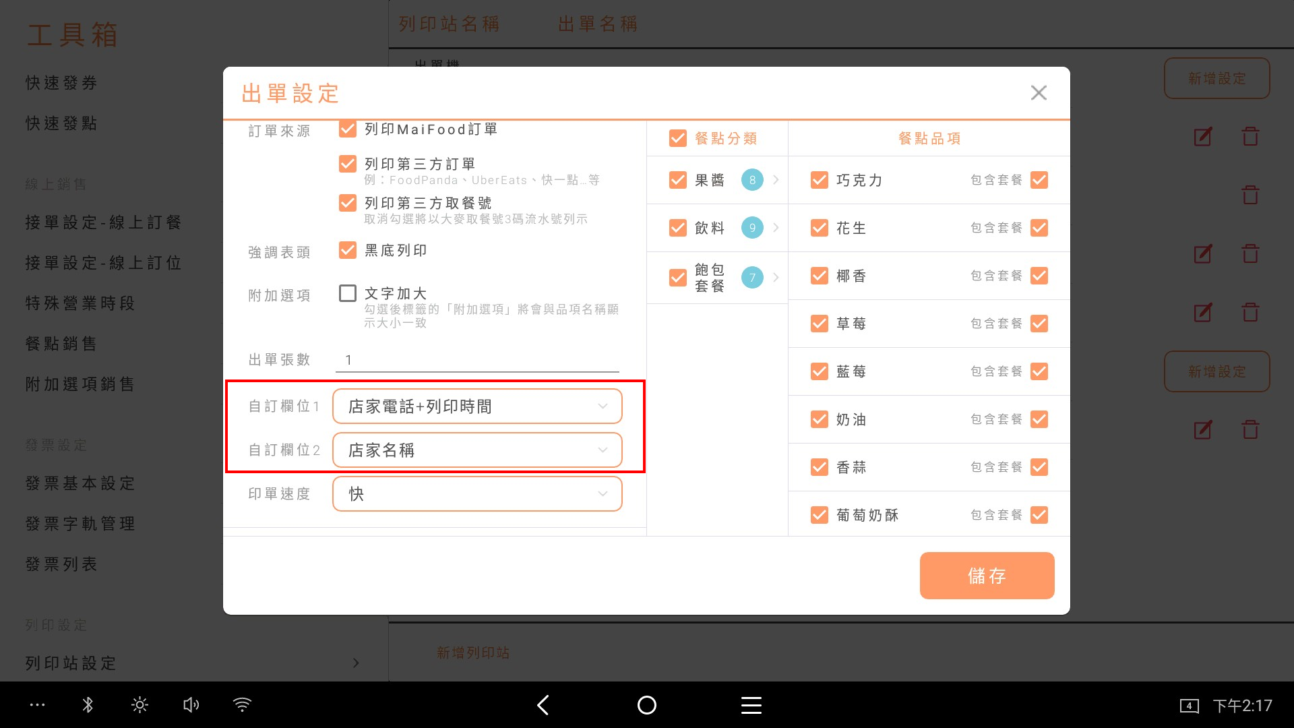Tap the Bluetooth icon in system bar
Viewport: 1294px width, 728px height.
pyautogui.click(x=88, y=705)
